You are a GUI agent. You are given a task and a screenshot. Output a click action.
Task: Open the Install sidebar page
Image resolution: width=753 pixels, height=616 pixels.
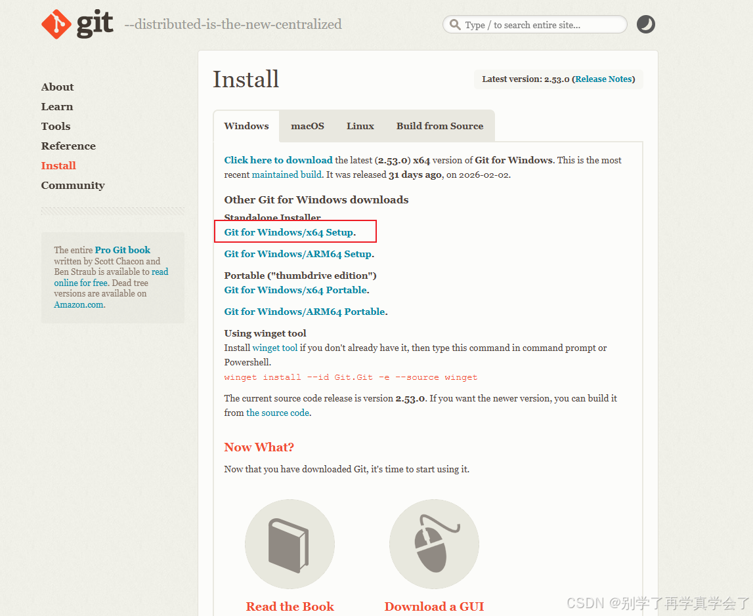(x=58, y=165)
